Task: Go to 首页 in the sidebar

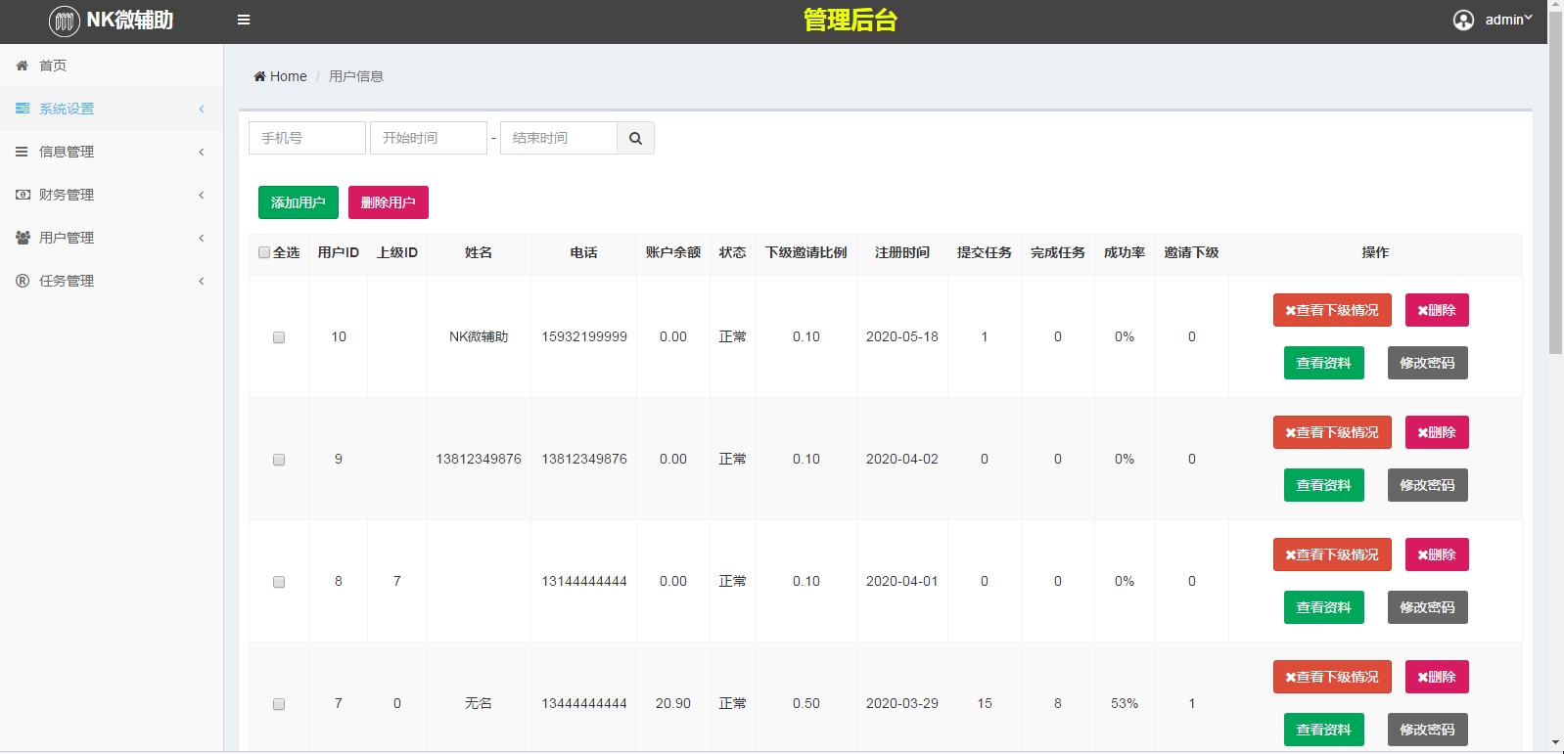Action: (53, 66)
